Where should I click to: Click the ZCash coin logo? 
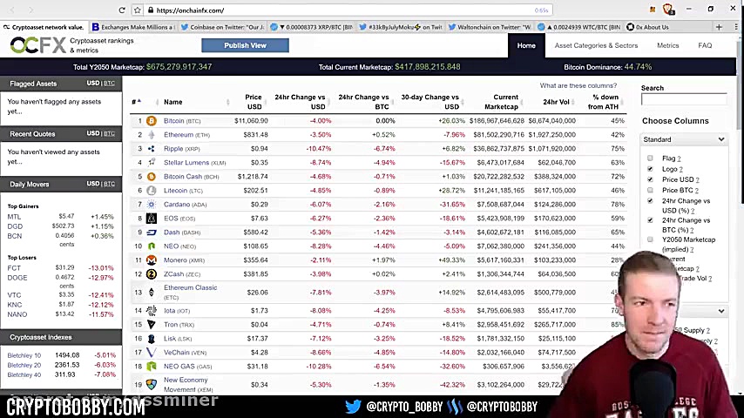152,274
